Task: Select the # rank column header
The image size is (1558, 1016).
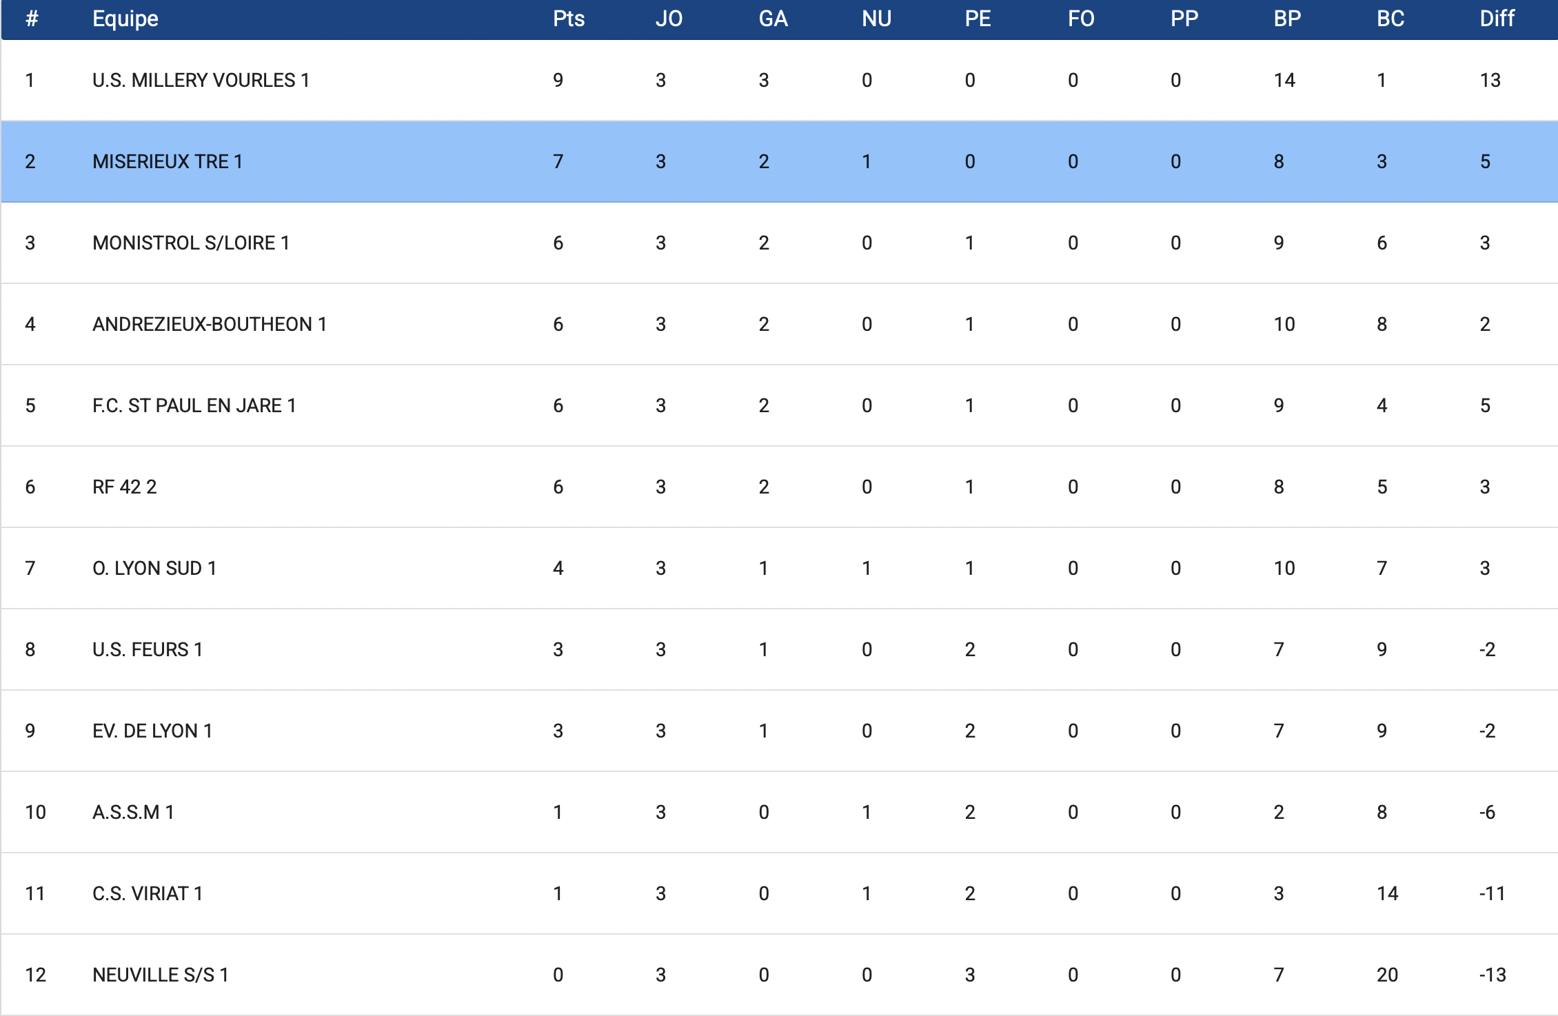Action: (x=32, y=19)
